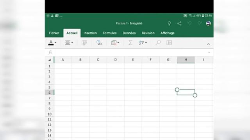Click the redo arrow icon
Image resolution: width=250 pixels, height=140 pixels.
coord(200,23)
